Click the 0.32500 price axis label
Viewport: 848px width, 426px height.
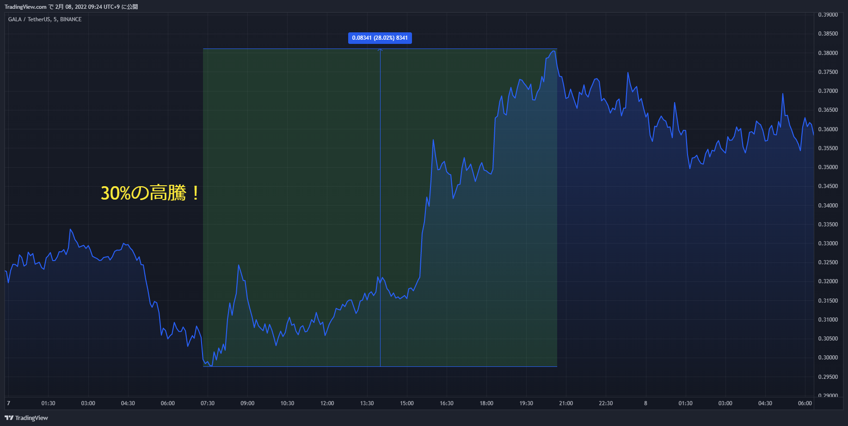[x=828, y=262]
